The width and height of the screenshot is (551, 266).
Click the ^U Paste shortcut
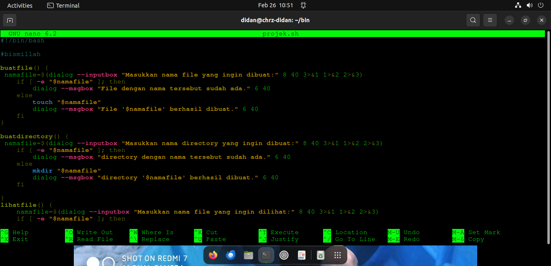(210, 239)
